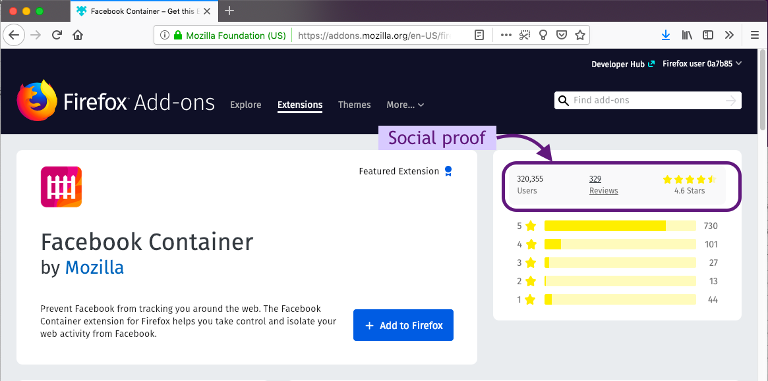Expand the Firefox user 0a7b85 account menu
Image resolution: width=768 pixels, height=381 pixels.
point(702,64)
